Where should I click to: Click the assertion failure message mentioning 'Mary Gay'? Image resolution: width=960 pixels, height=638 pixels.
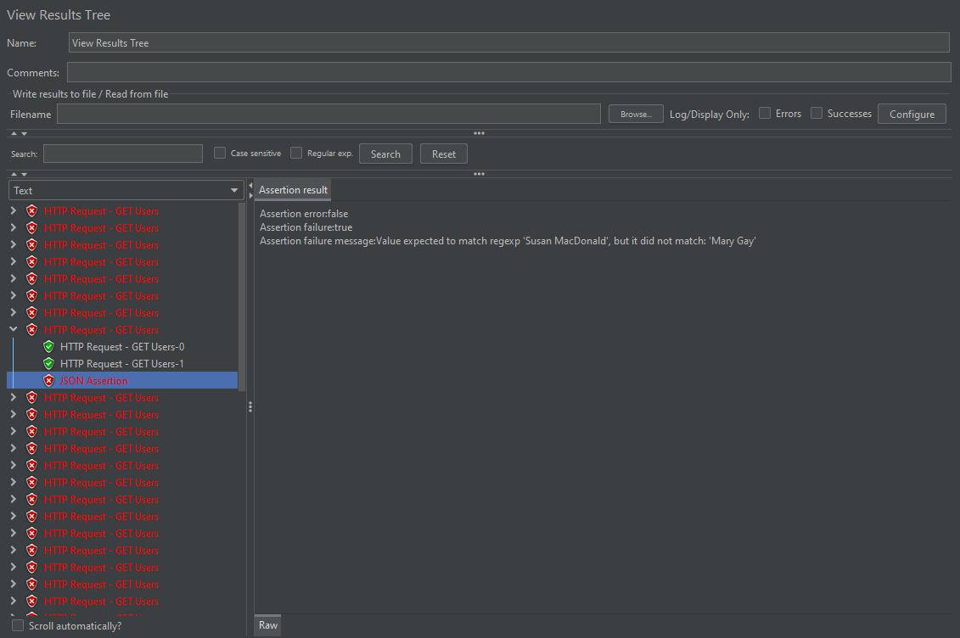click(x=508, y=241)
